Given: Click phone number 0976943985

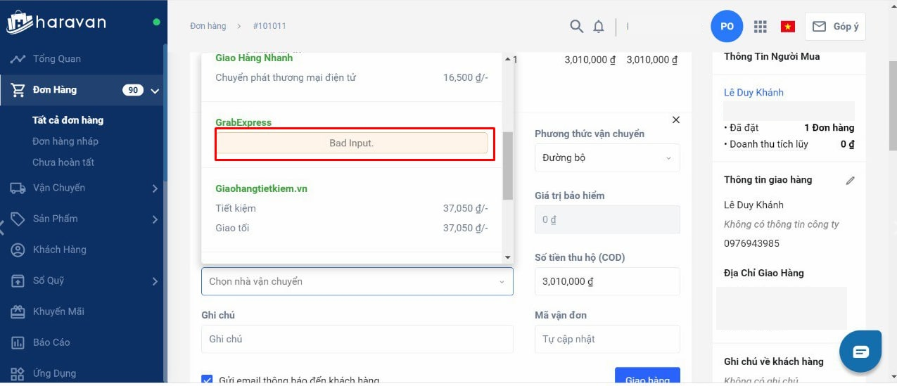Looking at the screenshot, I should point(751,243).
